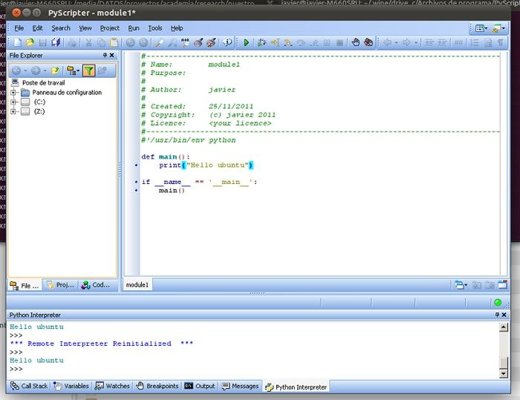Click the module1 editor tab
520x400 pixels.
137,285
